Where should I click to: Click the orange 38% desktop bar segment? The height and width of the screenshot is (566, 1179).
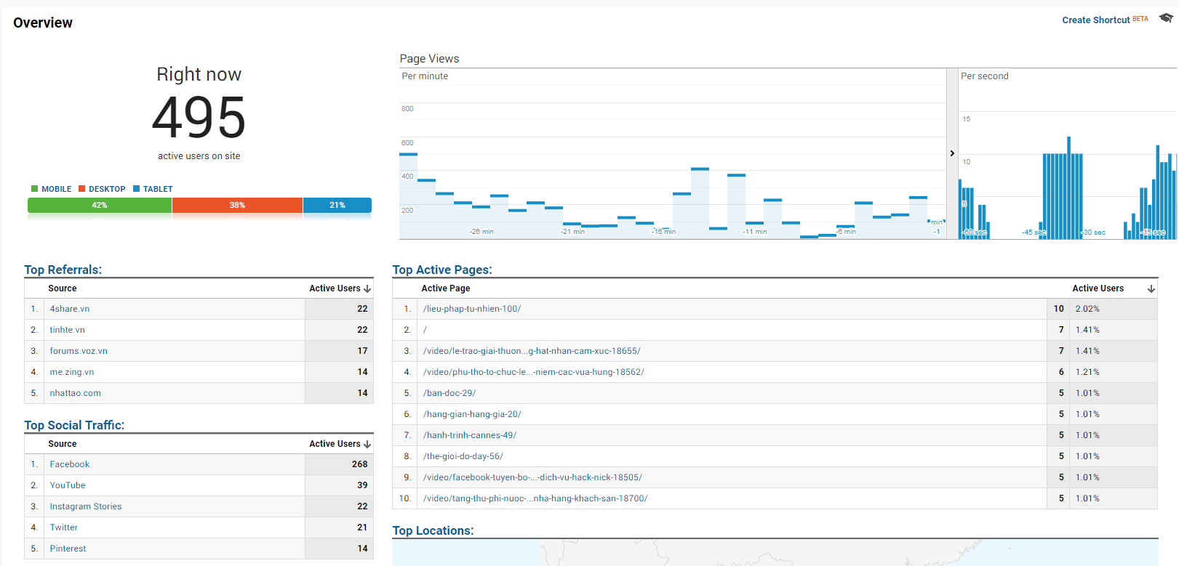[x=237, y=205]
